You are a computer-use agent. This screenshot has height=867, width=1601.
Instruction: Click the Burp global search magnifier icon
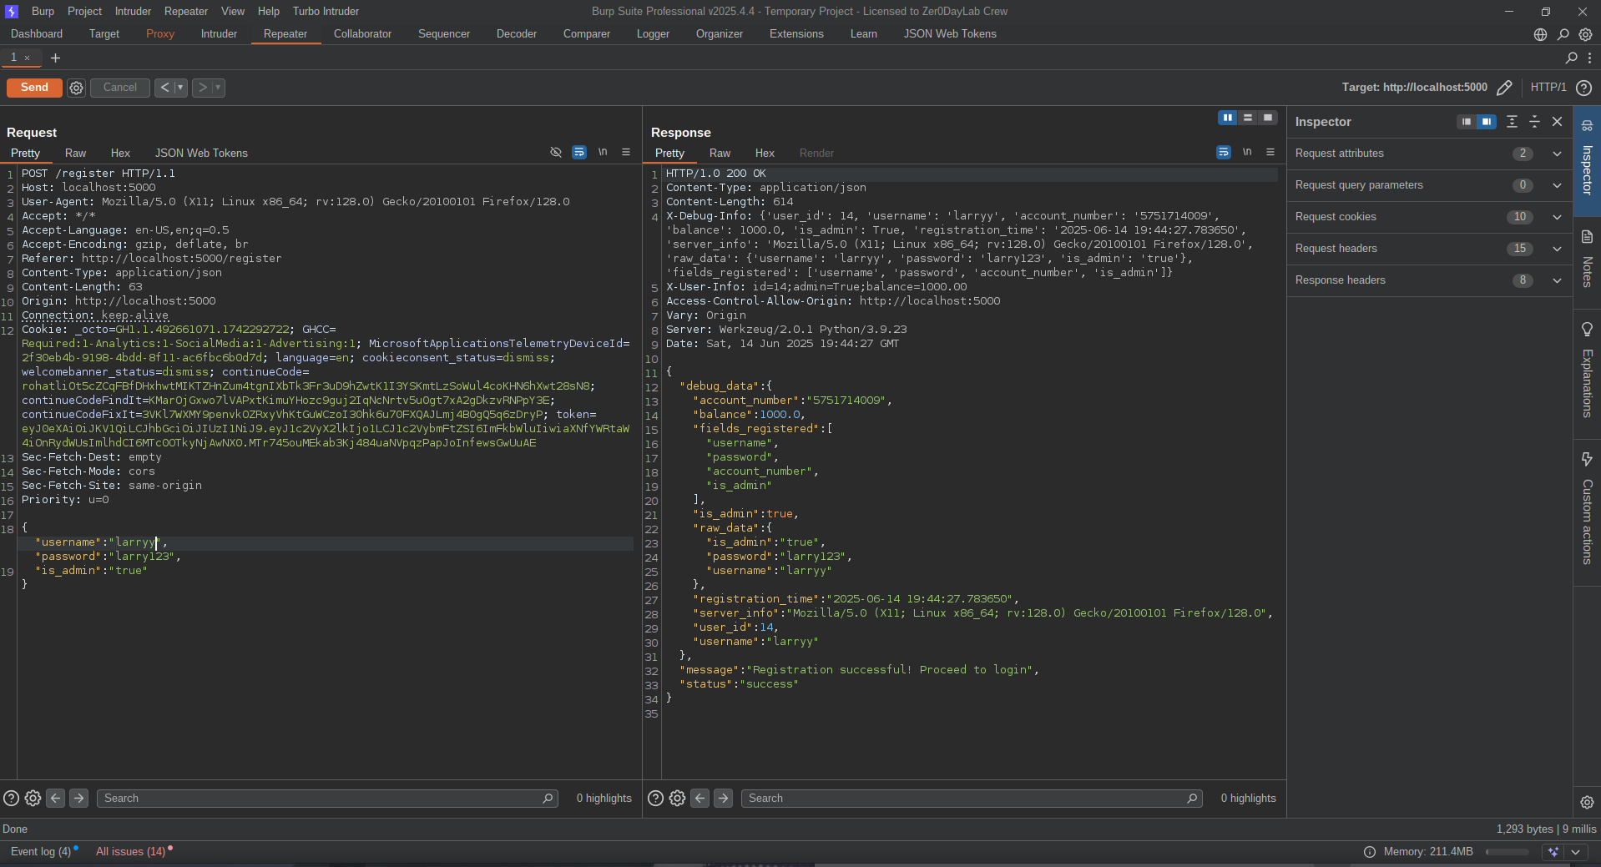pyautogui.click(x=1563, y=34)
